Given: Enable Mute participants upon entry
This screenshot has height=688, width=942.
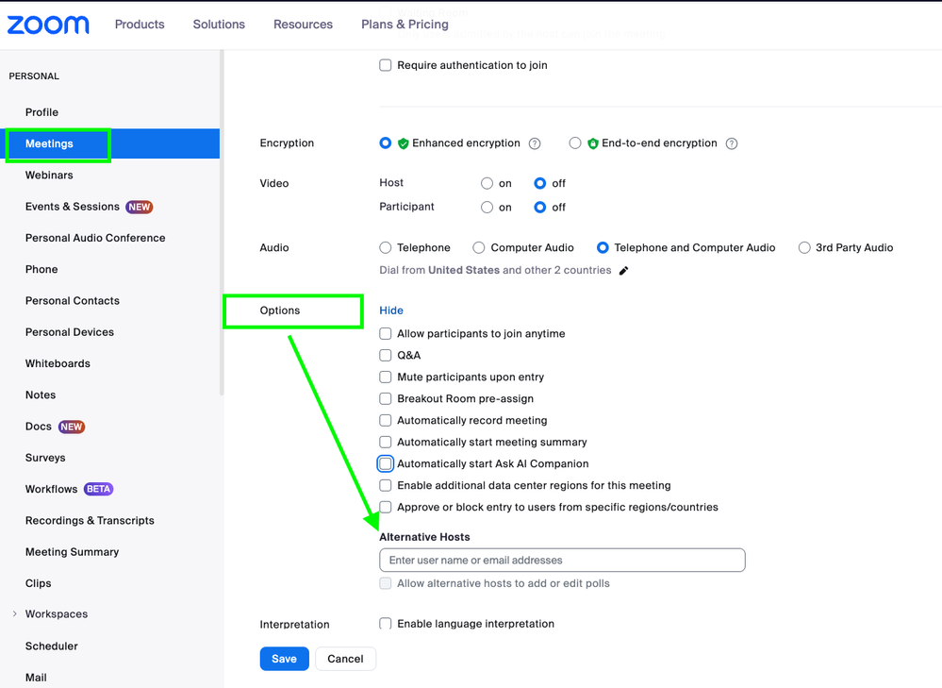Looking at the screenshot, I should 386,378.
